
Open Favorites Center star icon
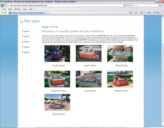coord(2,13)
